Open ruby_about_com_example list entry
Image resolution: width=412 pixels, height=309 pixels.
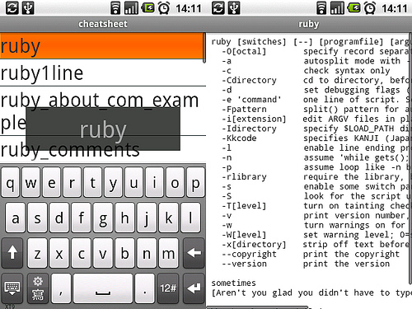coord(103,111)
